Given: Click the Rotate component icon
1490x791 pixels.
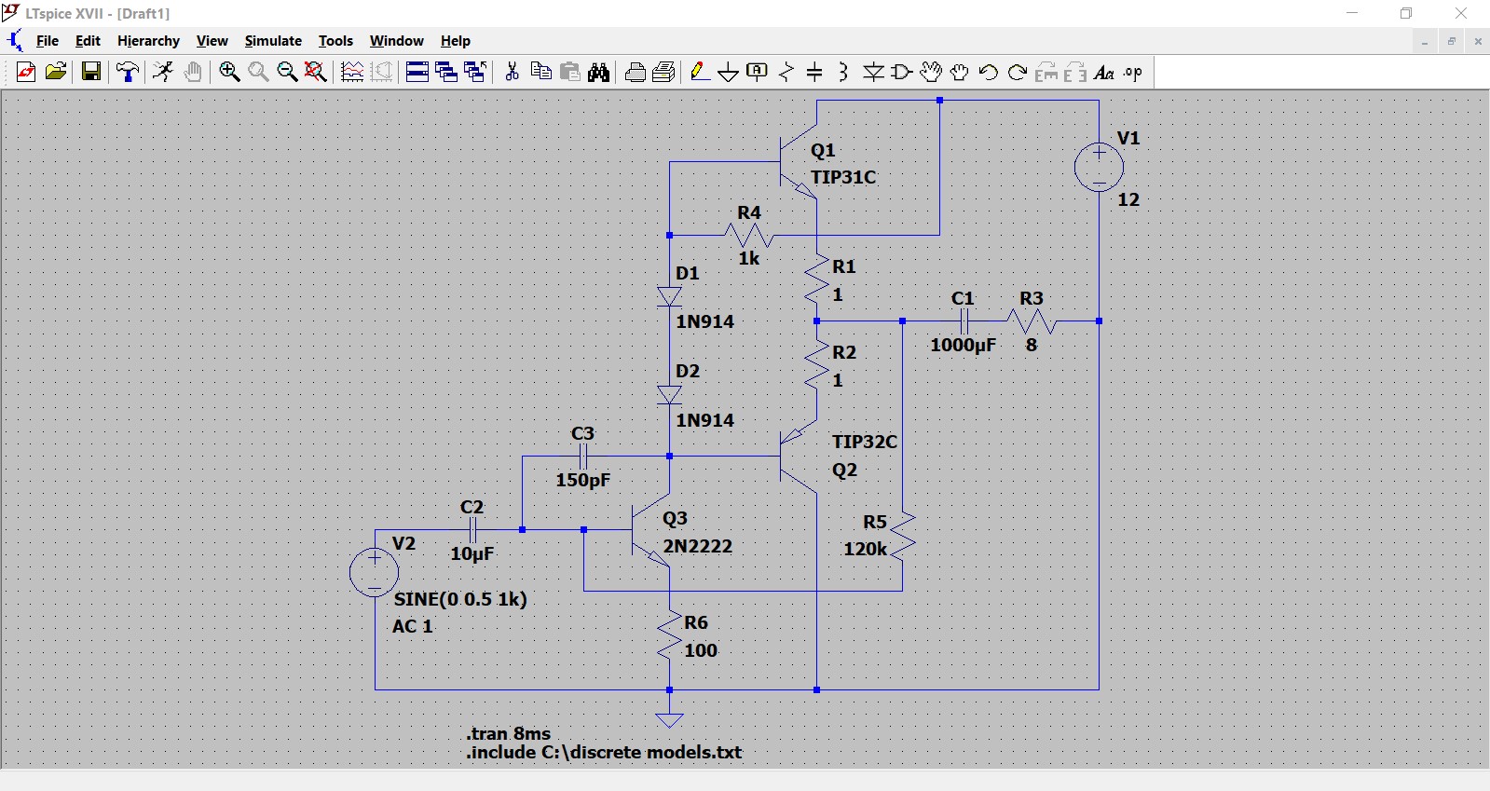Looking at the screenshot, I should [x=1046, y=73].
